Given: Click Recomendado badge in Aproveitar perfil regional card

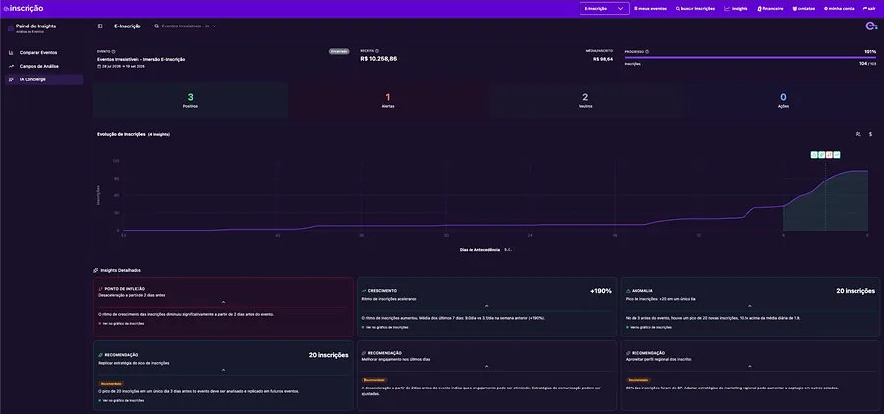Looking at the screenshot, I should 637,380.
